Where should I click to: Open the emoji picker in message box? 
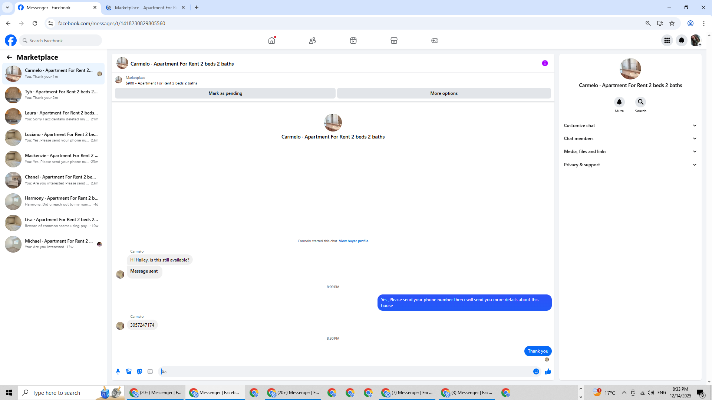click(x=536, y=371)
